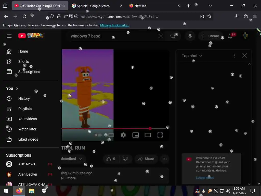Toggle the autoplay switch in player
This screenshot has height=196, width=261.
pyautogui.click(x=98, y=135)
